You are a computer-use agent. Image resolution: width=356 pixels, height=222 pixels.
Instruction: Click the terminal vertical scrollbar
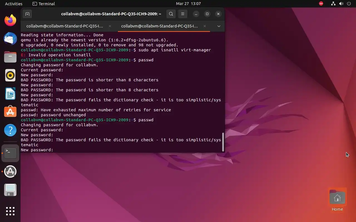[x=223, y=142]
